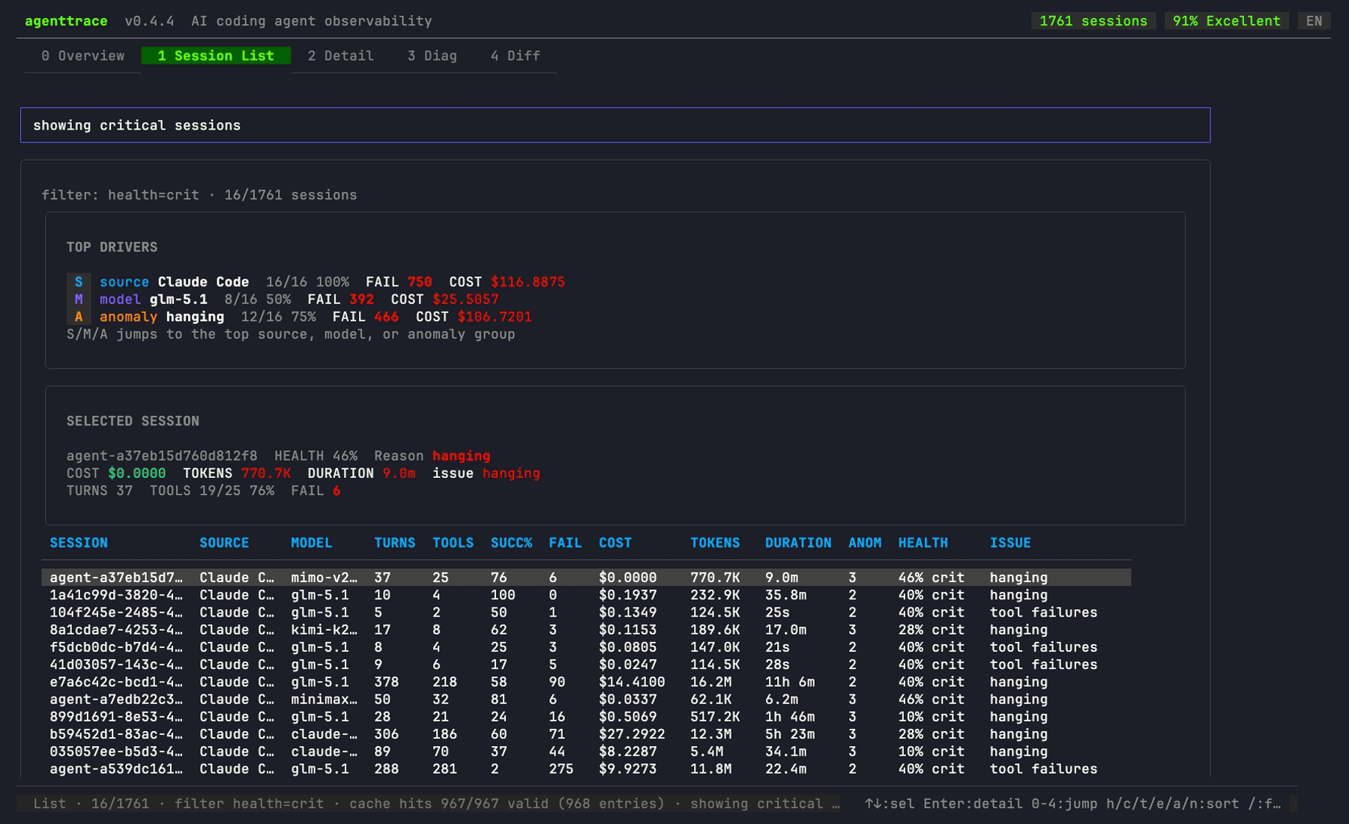Sort by the DURATION column header

[x=798, y=543]
